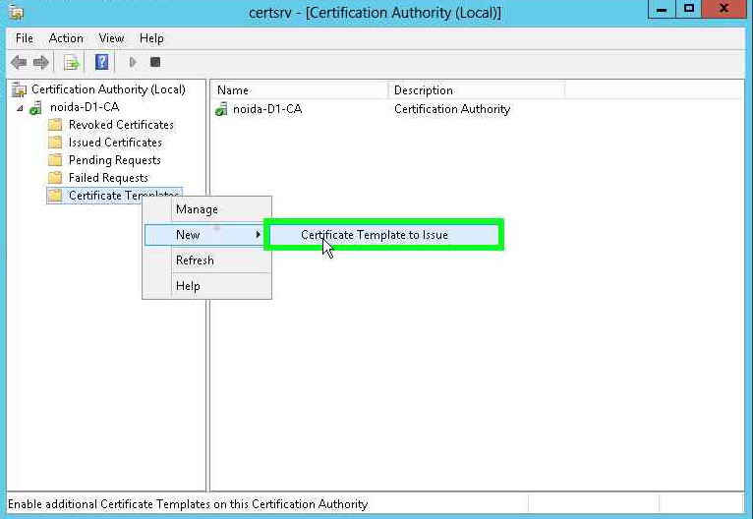The height and width of the screenshot is (519, 753).
Task: Click the Stop Service square icon
Action: click(x=155, y=62)
